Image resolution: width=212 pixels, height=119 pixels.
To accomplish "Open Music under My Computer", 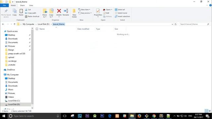I will click(x=11, y=90).
